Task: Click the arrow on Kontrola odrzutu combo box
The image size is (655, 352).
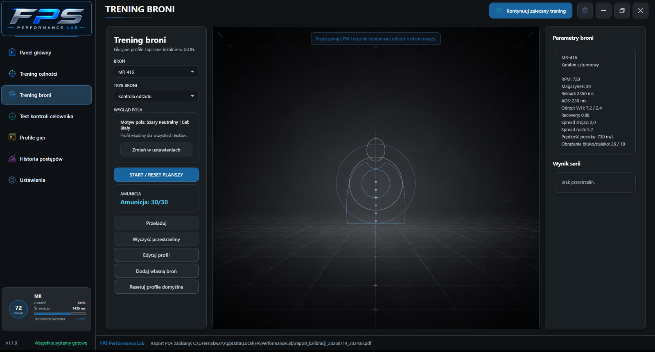Action: 192,96
